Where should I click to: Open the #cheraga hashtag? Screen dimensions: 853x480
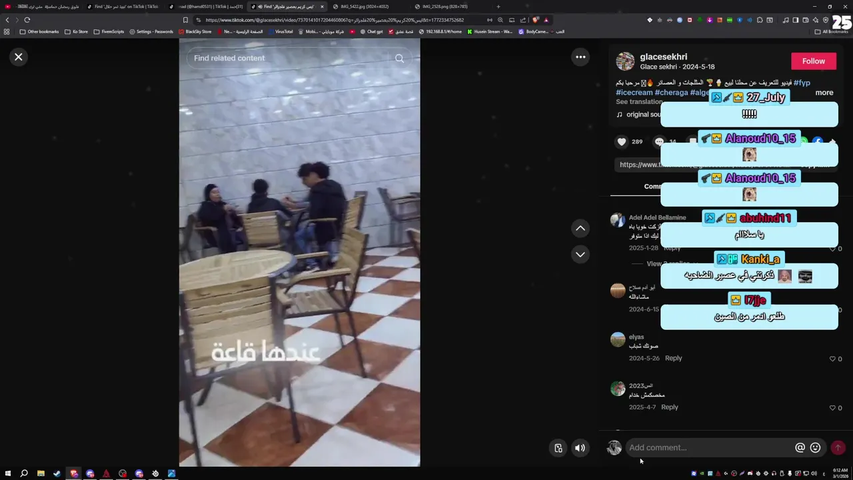[671, 93]
